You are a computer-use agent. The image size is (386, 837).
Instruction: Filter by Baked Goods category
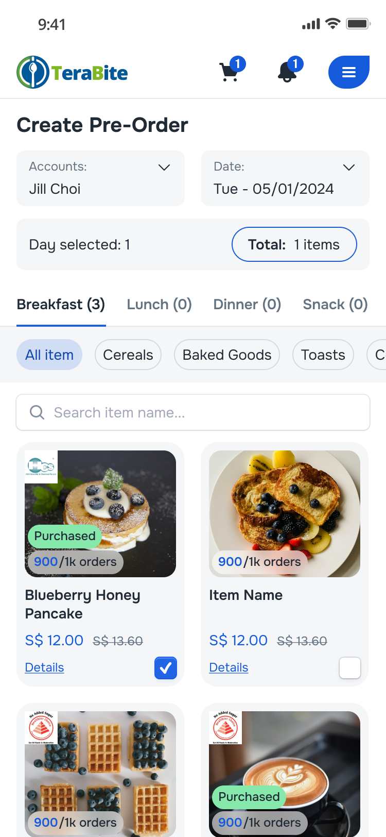click(x=227, y=355)
